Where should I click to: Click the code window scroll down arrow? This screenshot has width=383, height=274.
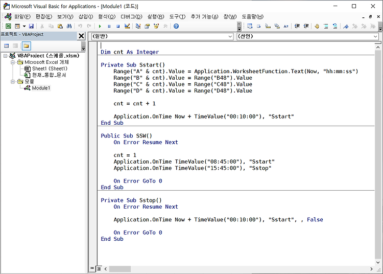click(x=378, y=263)
